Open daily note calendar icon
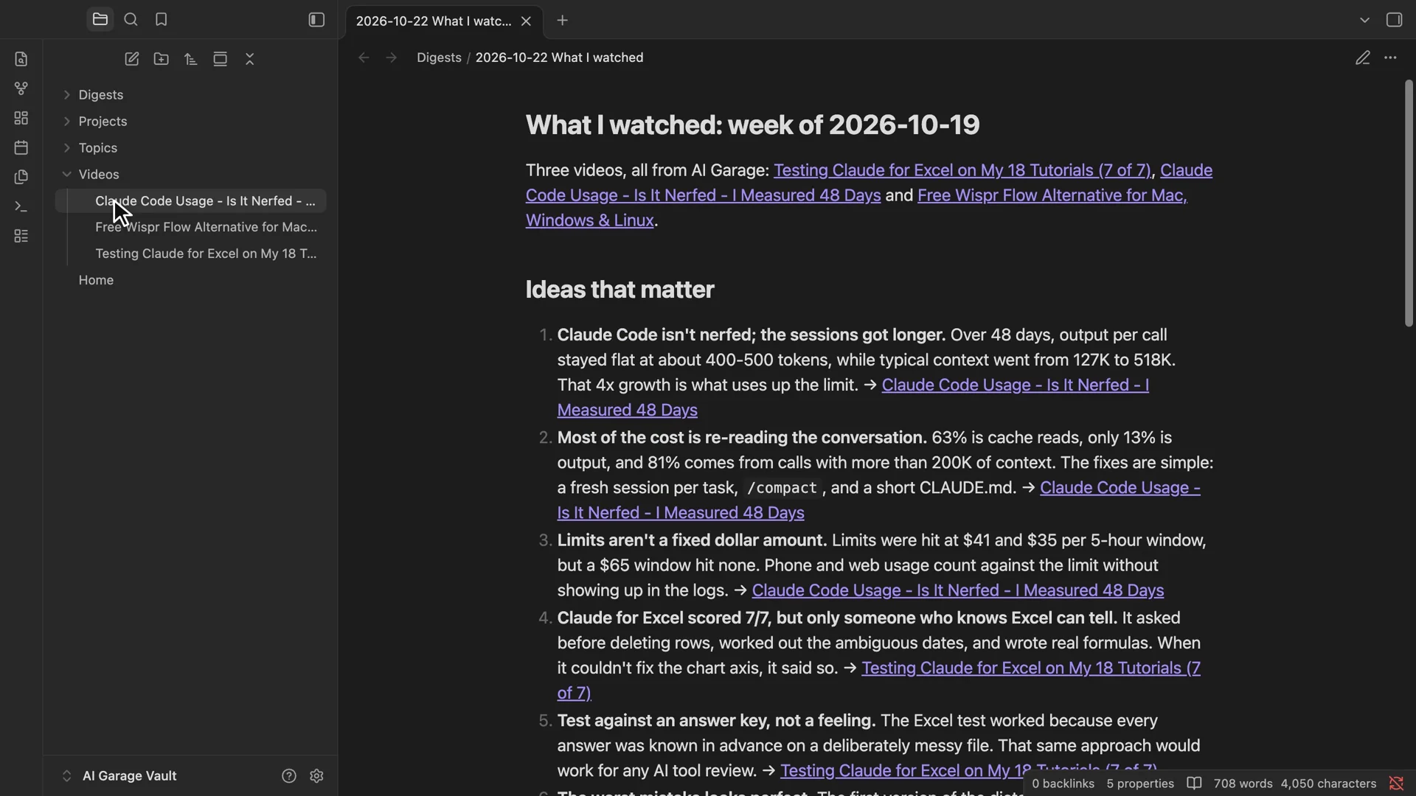This screenshot has height=796, width=1416. [21, 147]
